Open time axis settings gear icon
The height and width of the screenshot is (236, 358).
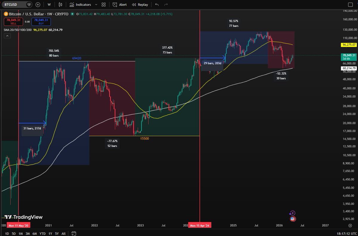coord(351,226)
